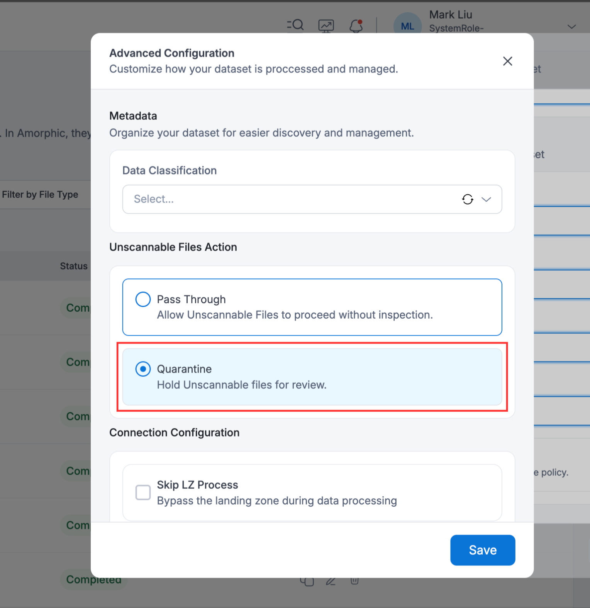The width and height of the screenshot is (590, 608).
Task: Close the Advanced Configuration dialog
Action: 507,61
